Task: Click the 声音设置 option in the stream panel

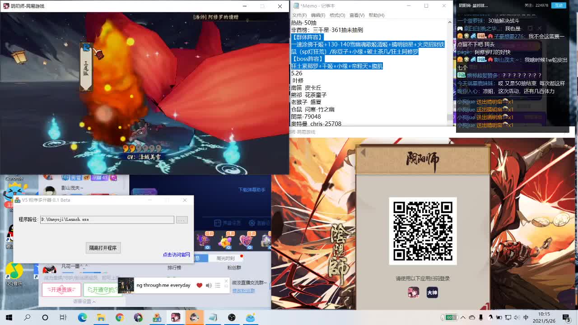Action: [x=228, y=223]
